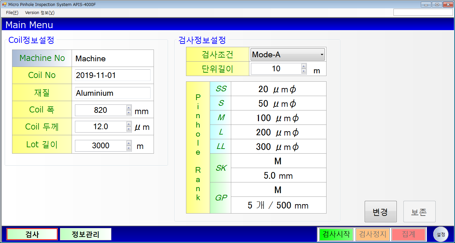Open the 검사조건 Mode-A dropdown
Screen dimensions: 455x243
[287, 55]
